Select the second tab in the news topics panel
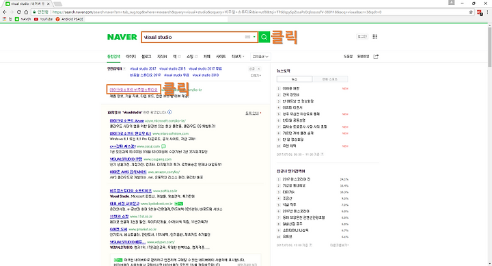 330,79
